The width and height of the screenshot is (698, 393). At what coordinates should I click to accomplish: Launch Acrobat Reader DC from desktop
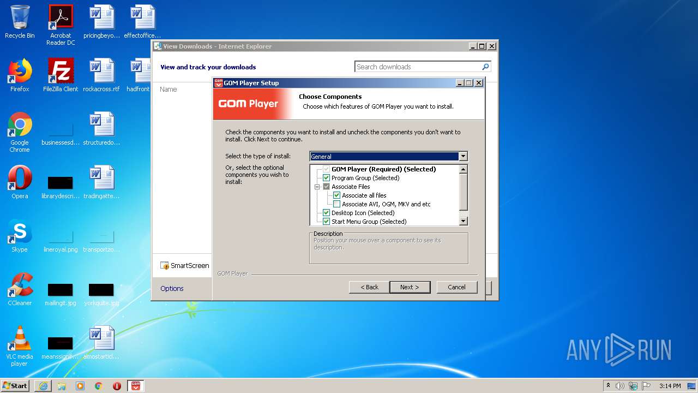click(61, 25)
